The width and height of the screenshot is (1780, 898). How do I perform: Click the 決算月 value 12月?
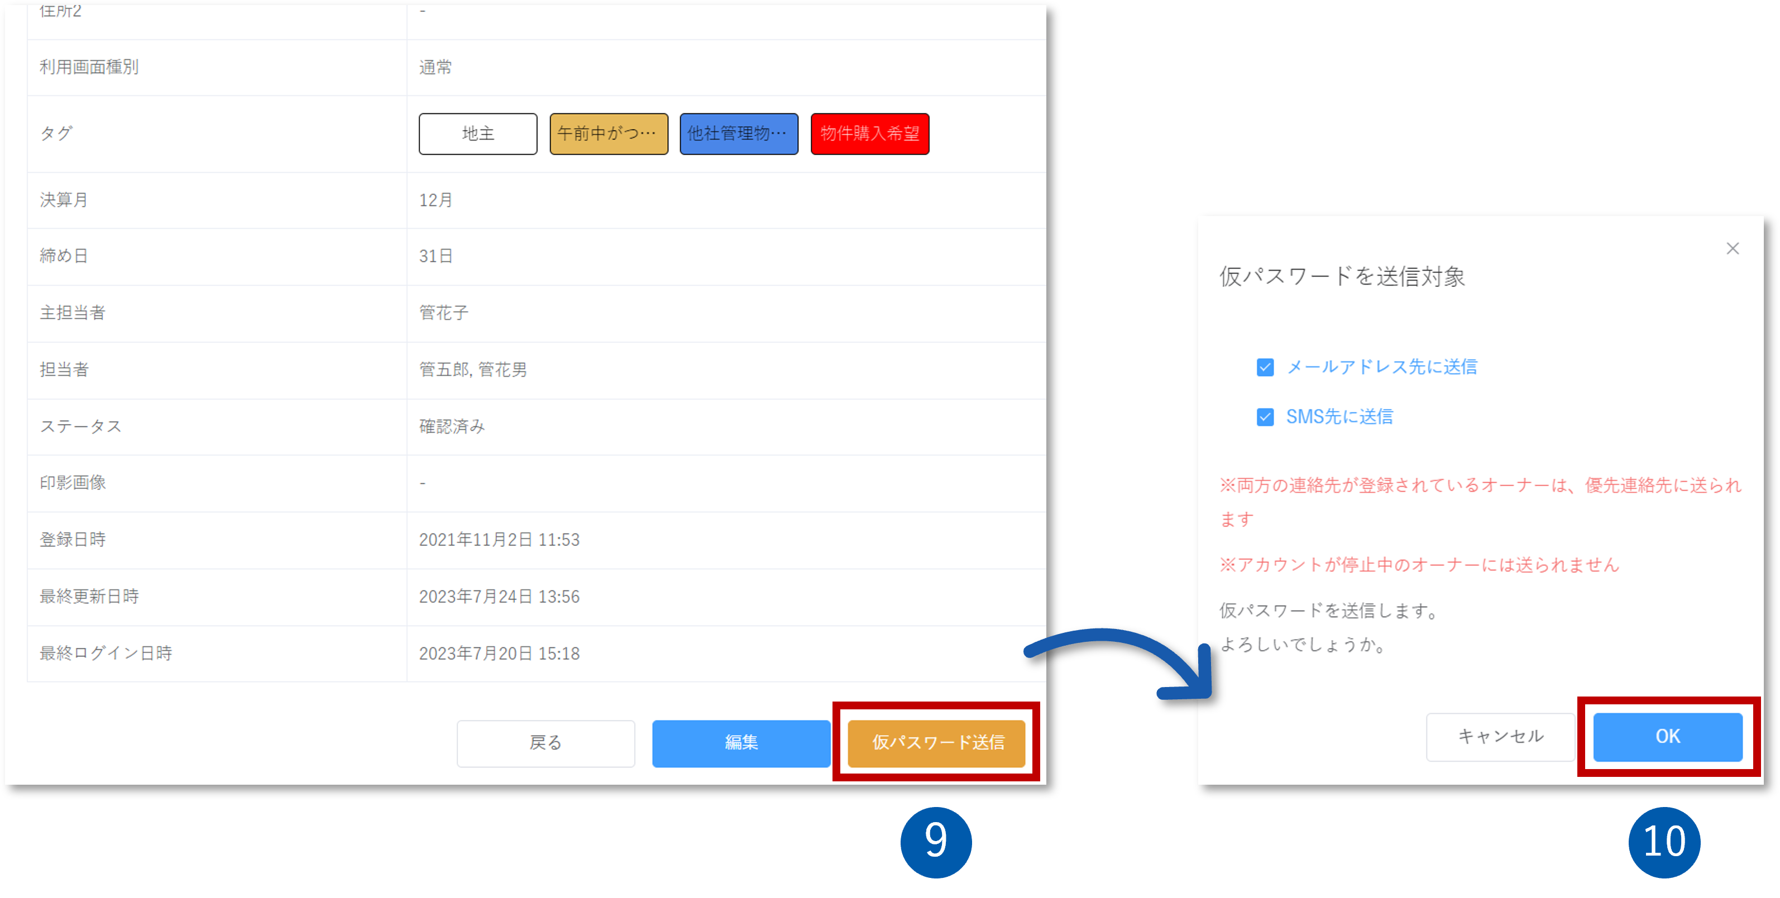(434, 199)
